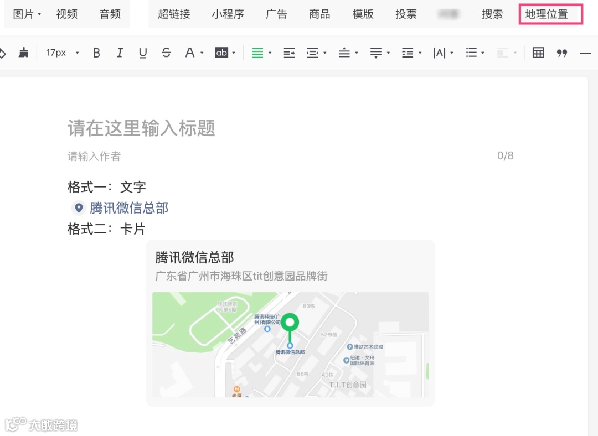Screen dimensions: 598x436
Task: Open the alignment dropdown arrow
Action: pos(270,53)
